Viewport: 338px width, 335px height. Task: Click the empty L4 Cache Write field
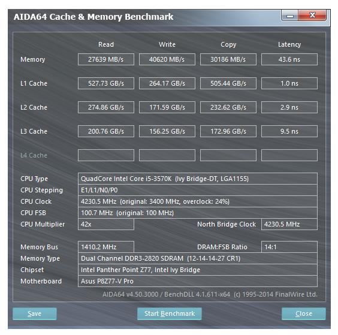[x=167, y=155]
